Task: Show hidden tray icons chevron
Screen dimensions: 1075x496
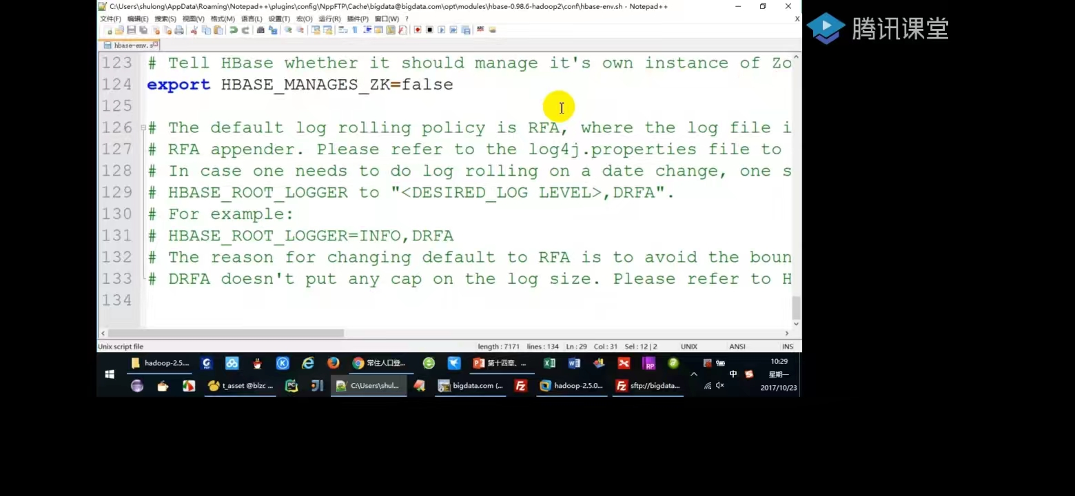Action: coord(694,374)
